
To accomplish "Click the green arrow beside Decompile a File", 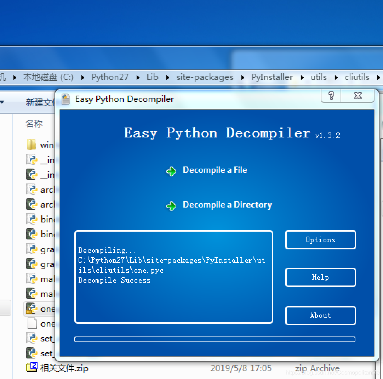I will click(171, 171).
